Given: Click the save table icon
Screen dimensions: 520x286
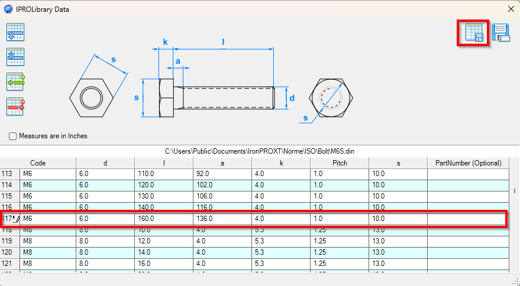Looking at the screenshot, I should (x=474, y=32).
